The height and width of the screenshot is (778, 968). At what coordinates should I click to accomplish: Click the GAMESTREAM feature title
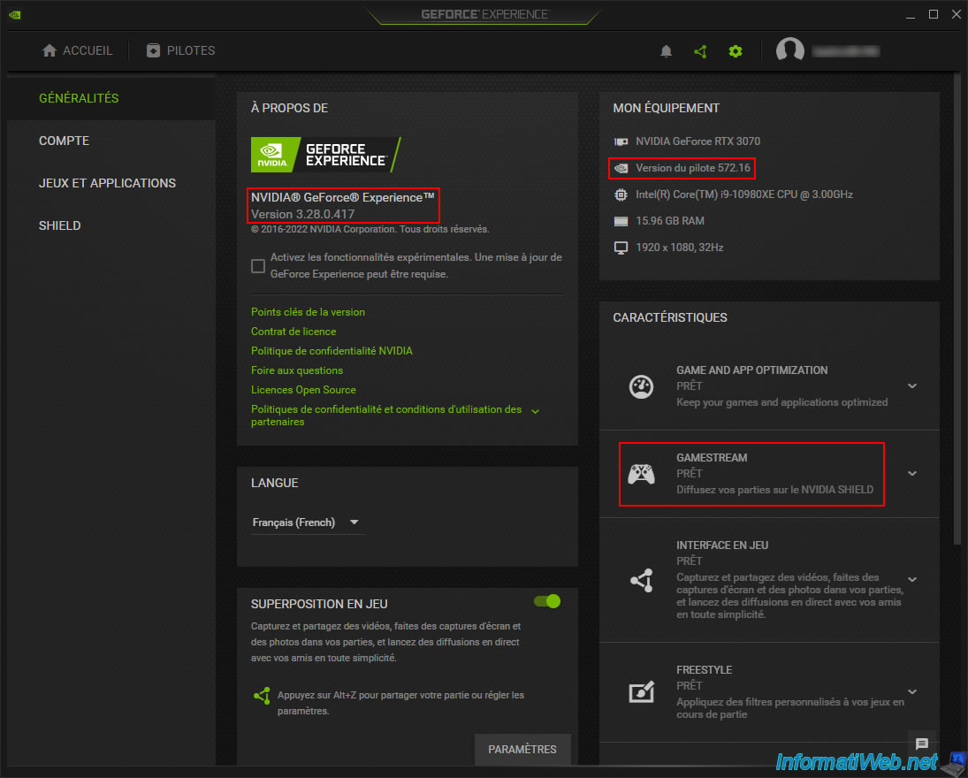(711, 458)
